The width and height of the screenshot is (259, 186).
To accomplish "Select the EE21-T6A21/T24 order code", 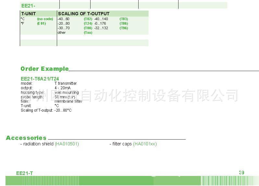I will coord(40,79).
